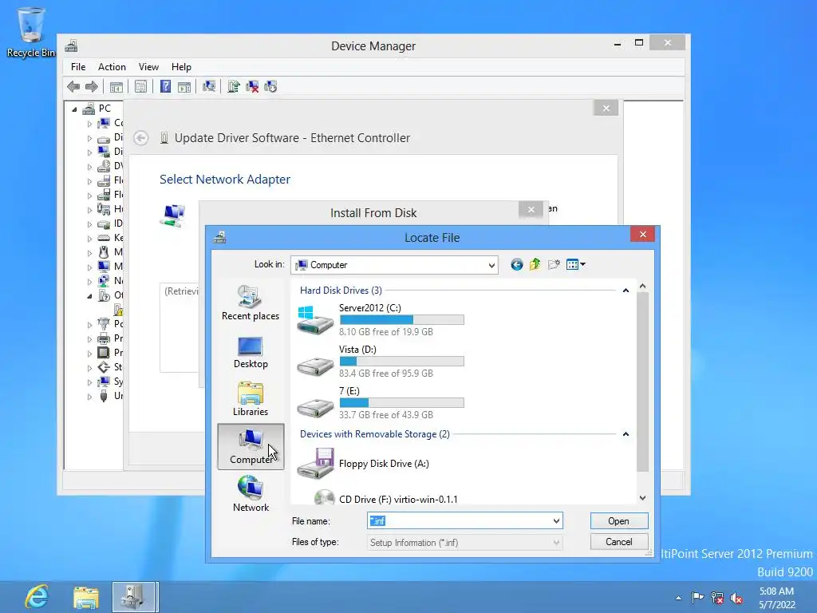Open Network in the places sidebar
This screenshot has width=817, height=613.
(251, 493)
